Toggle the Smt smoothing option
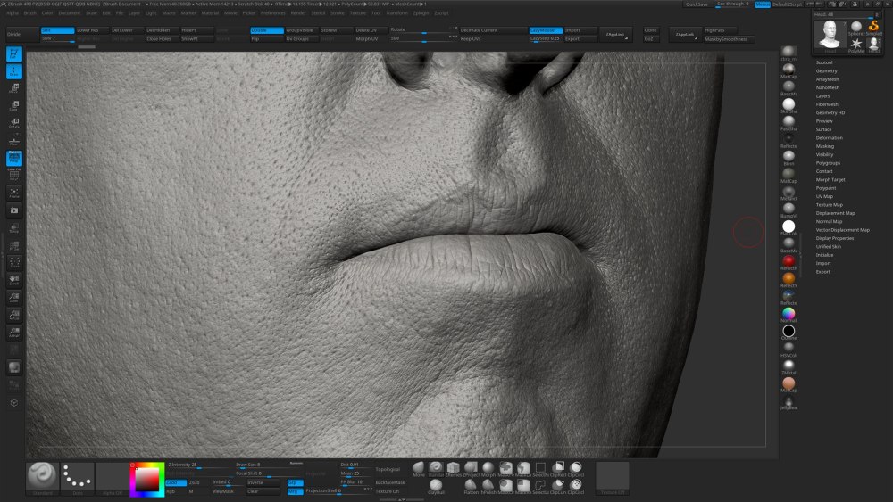This screenshot has height=502, width=893. 57,30
